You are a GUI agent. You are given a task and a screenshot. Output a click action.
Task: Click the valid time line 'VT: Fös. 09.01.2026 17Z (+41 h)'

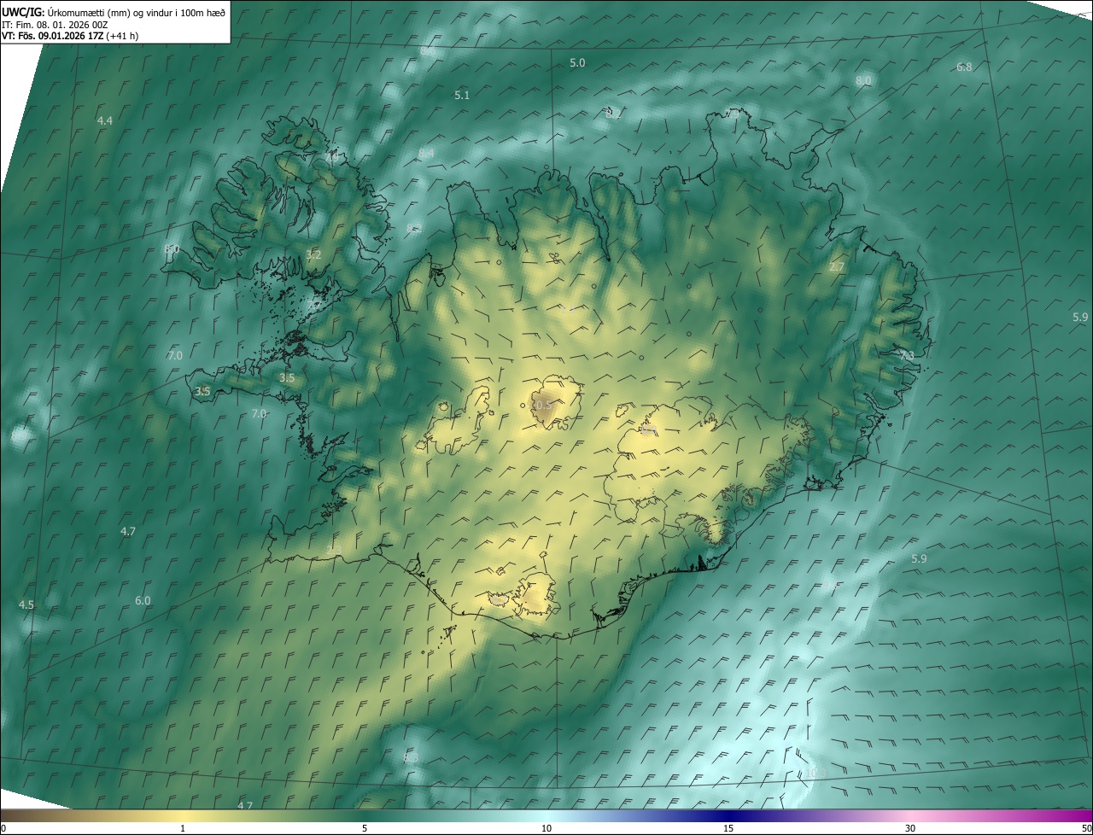[70, 36]
